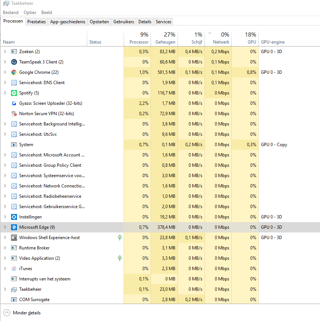Click the System process icon

click(x=14, y=145)
